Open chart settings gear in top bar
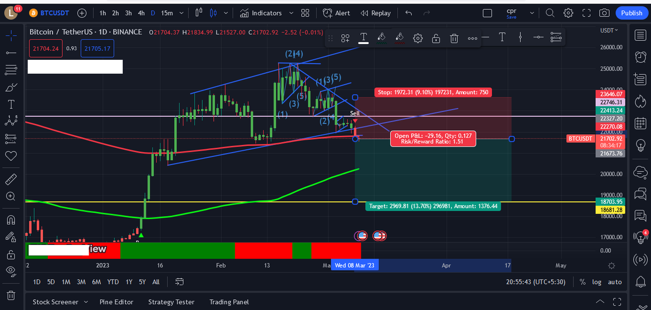This screenshot has width=651, height=310. (568, 12)
